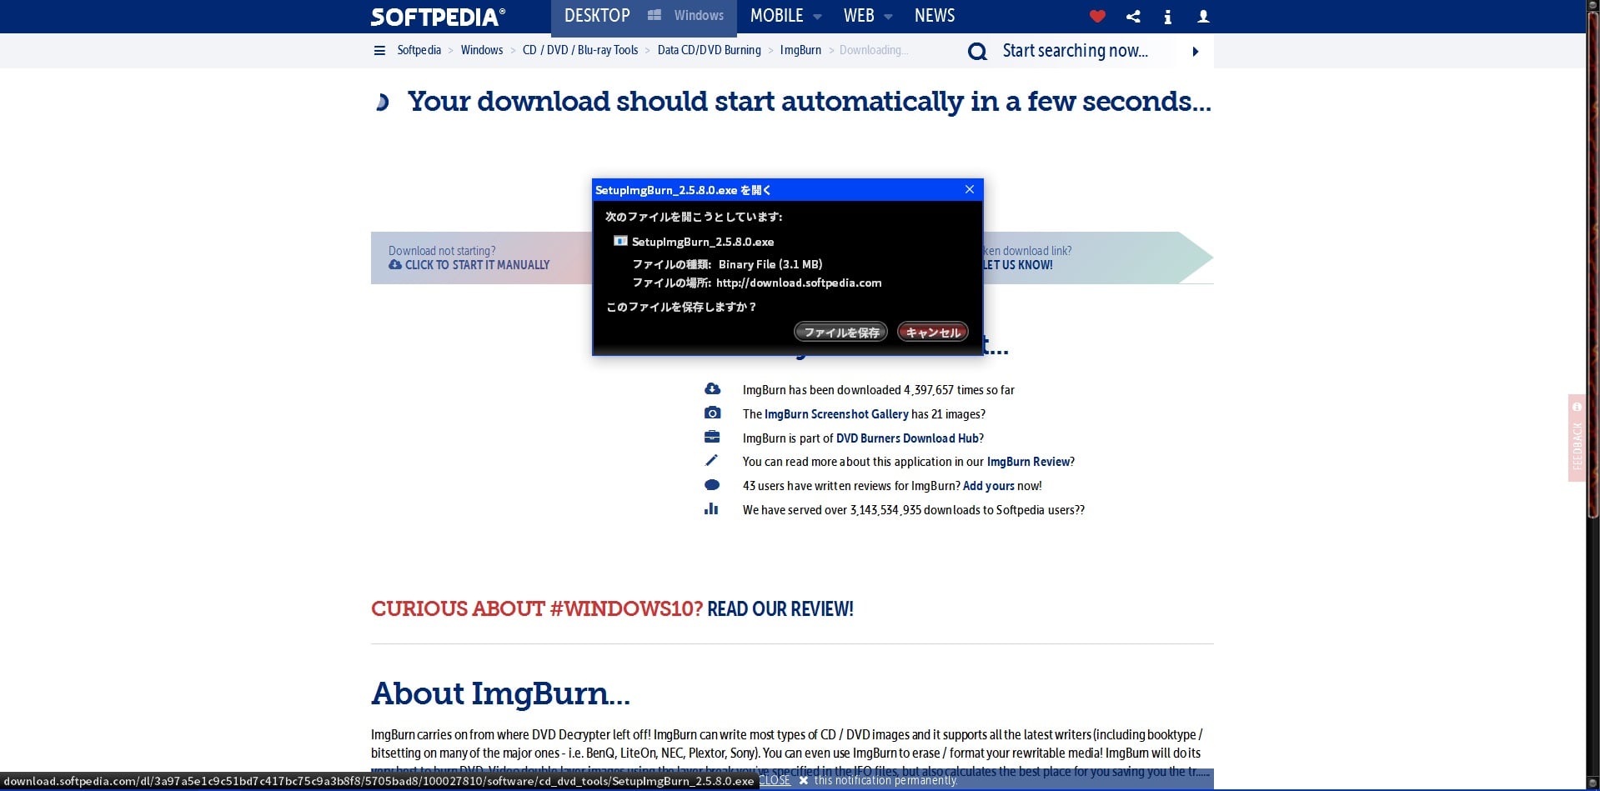Focus the Start searching now field
Viewport: 1600px width, 791px height.
(x=1075, y=51)
